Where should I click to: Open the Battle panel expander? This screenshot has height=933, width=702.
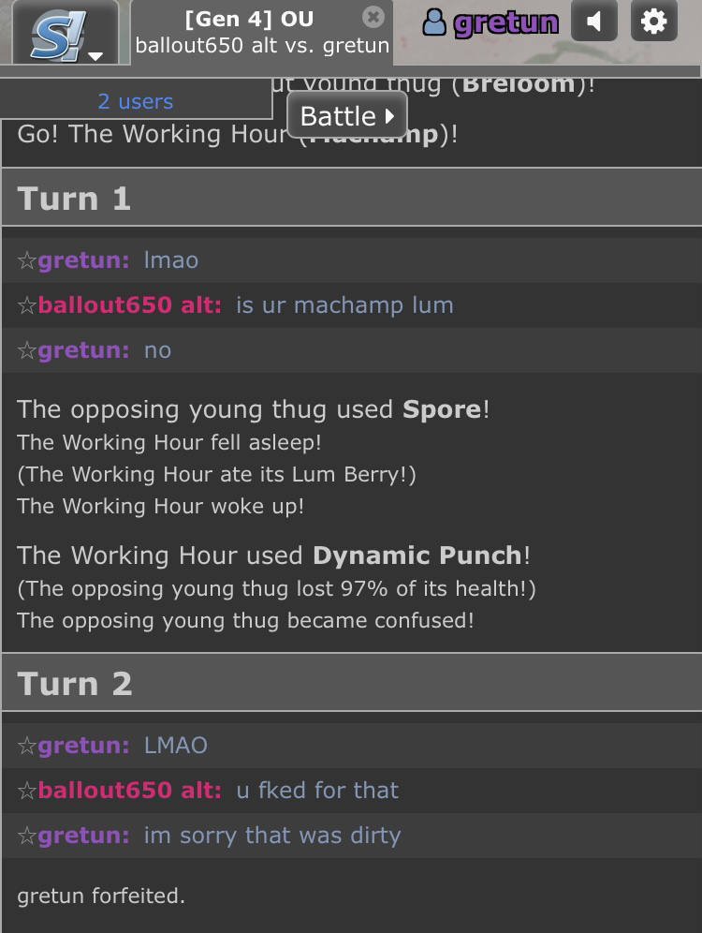coord(346,115)
